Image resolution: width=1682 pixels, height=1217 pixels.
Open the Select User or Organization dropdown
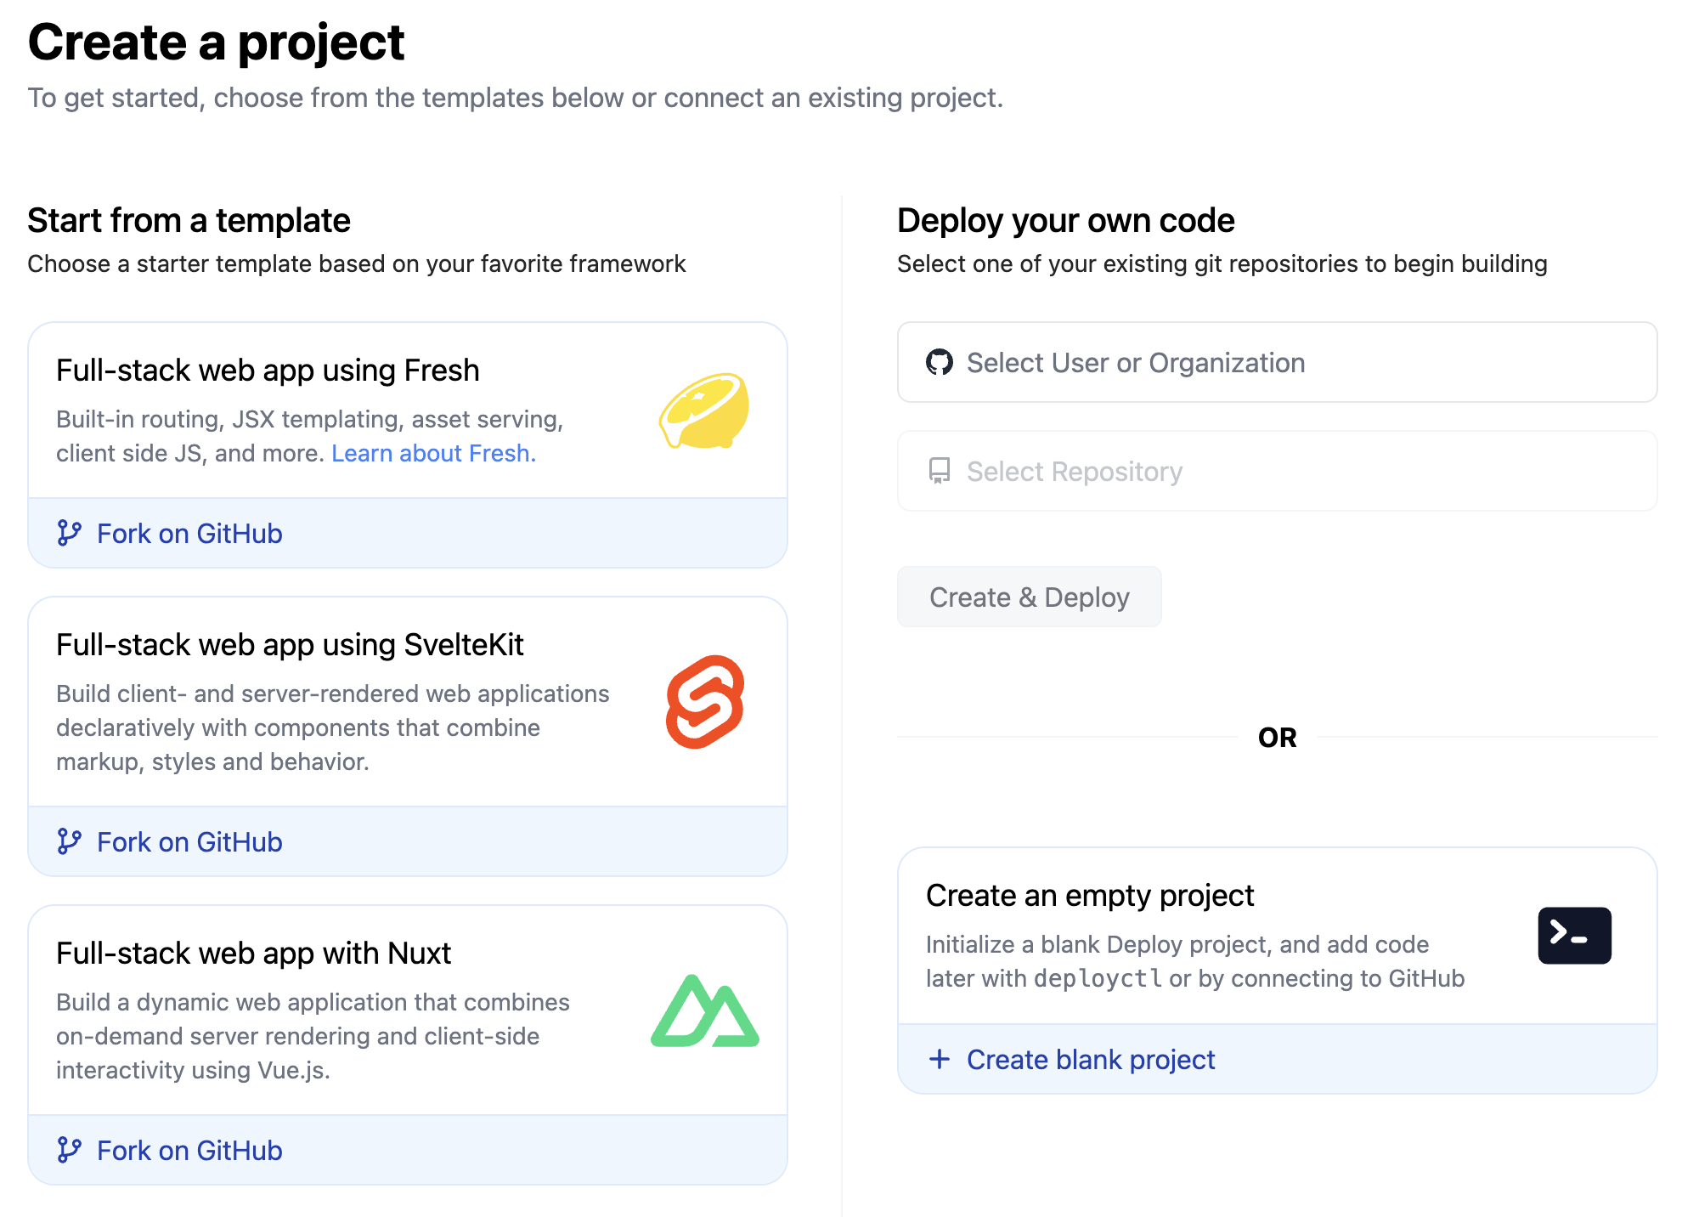click(x=1278, y=362)
